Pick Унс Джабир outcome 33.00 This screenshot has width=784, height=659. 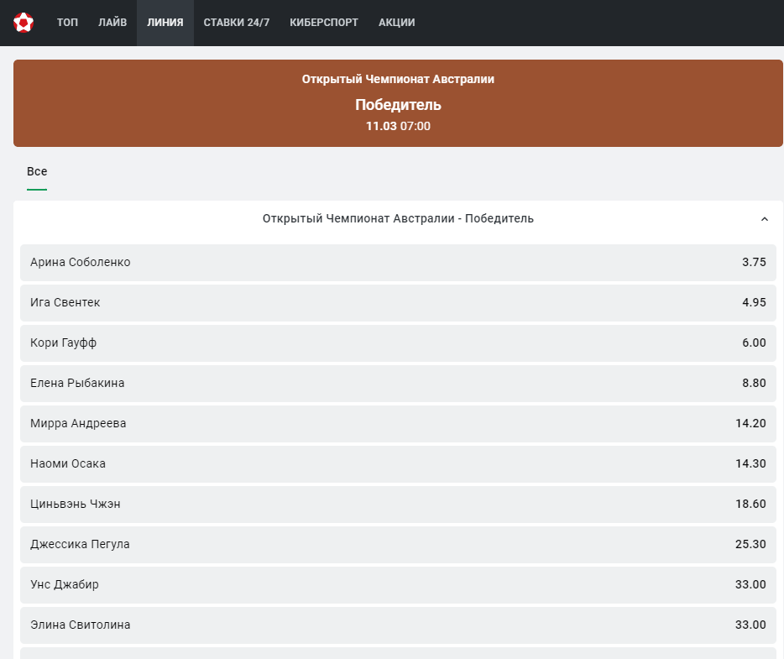pyautogui.click(x=398, y=584)
